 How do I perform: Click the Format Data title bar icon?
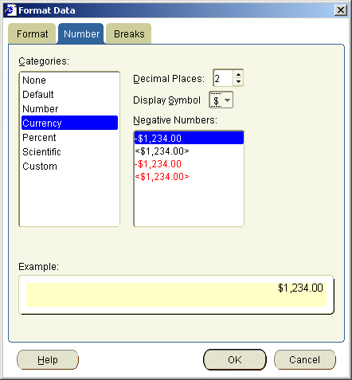(x=10, y=10)
